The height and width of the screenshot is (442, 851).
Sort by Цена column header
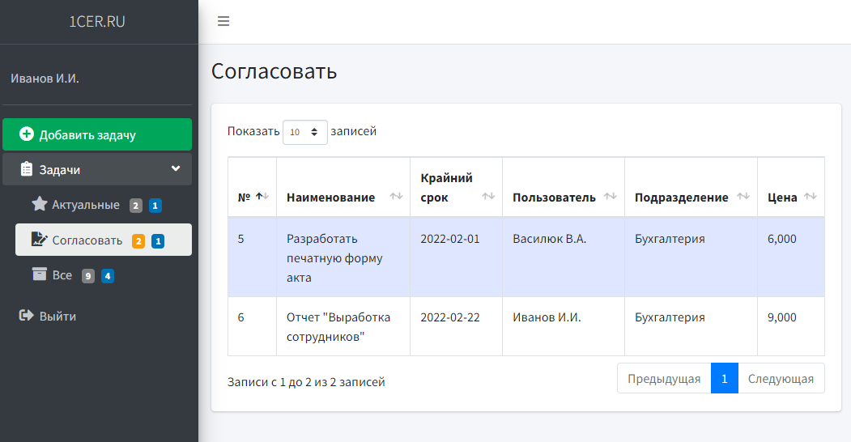810,197
